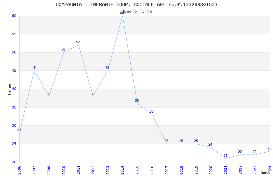The image size is (273, 176).
Task: Click the x-axis year label 2020
Action: (x=211, y=170)
